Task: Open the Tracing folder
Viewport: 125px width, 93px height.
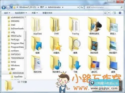Action: click(74, 25)
